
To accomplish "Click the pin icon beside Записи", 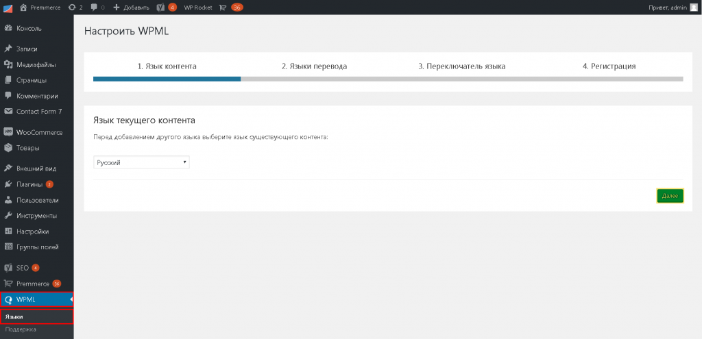I will [x=8, y=49].
